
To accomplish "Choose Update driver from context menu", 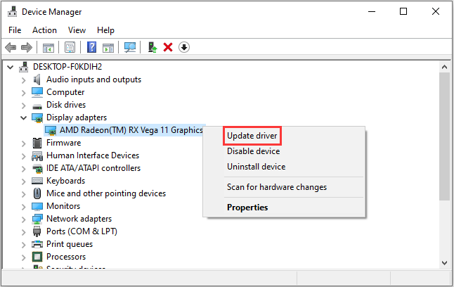I will [252, 136].
